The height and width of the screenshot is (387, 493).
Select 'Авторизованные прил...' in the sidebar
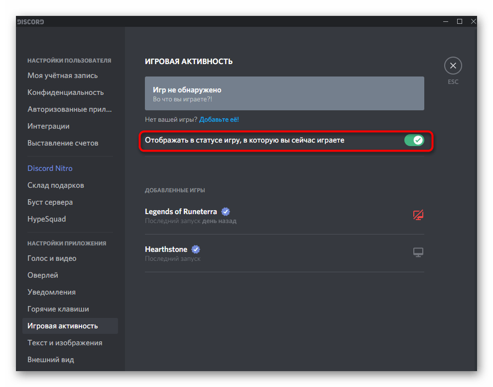(x=70, y=109)
